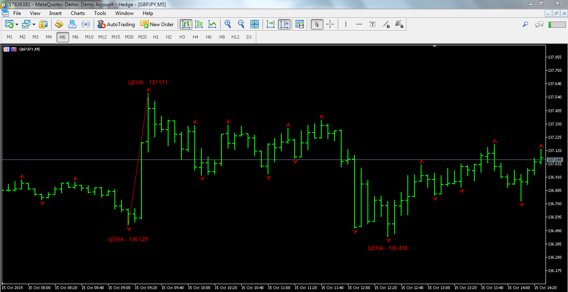The image size is (568, 292).
Task: Open the Insert menu
Action: click(x=55, y=13)
